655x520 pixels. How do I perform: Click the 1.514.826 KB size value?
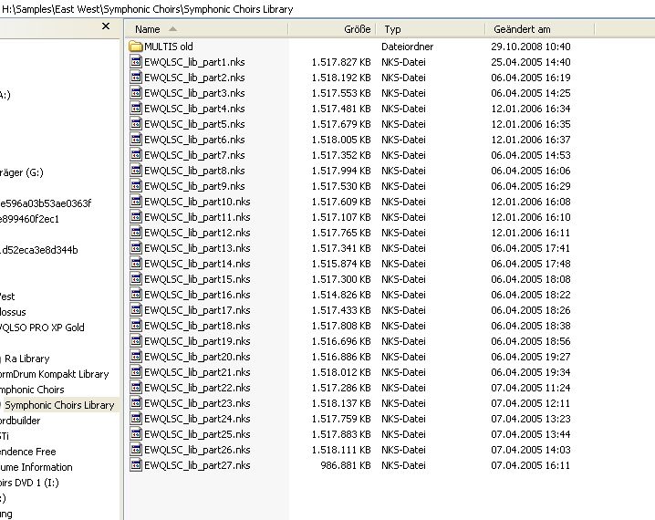(341, 295)
